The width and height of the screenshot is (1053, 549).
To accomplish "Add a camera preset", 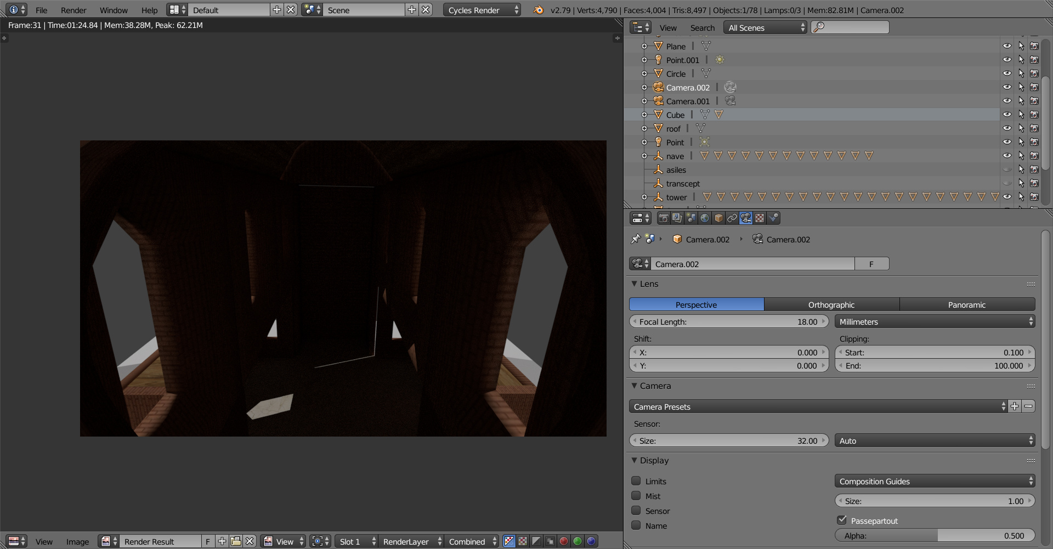I will [x=1015, y=406].
